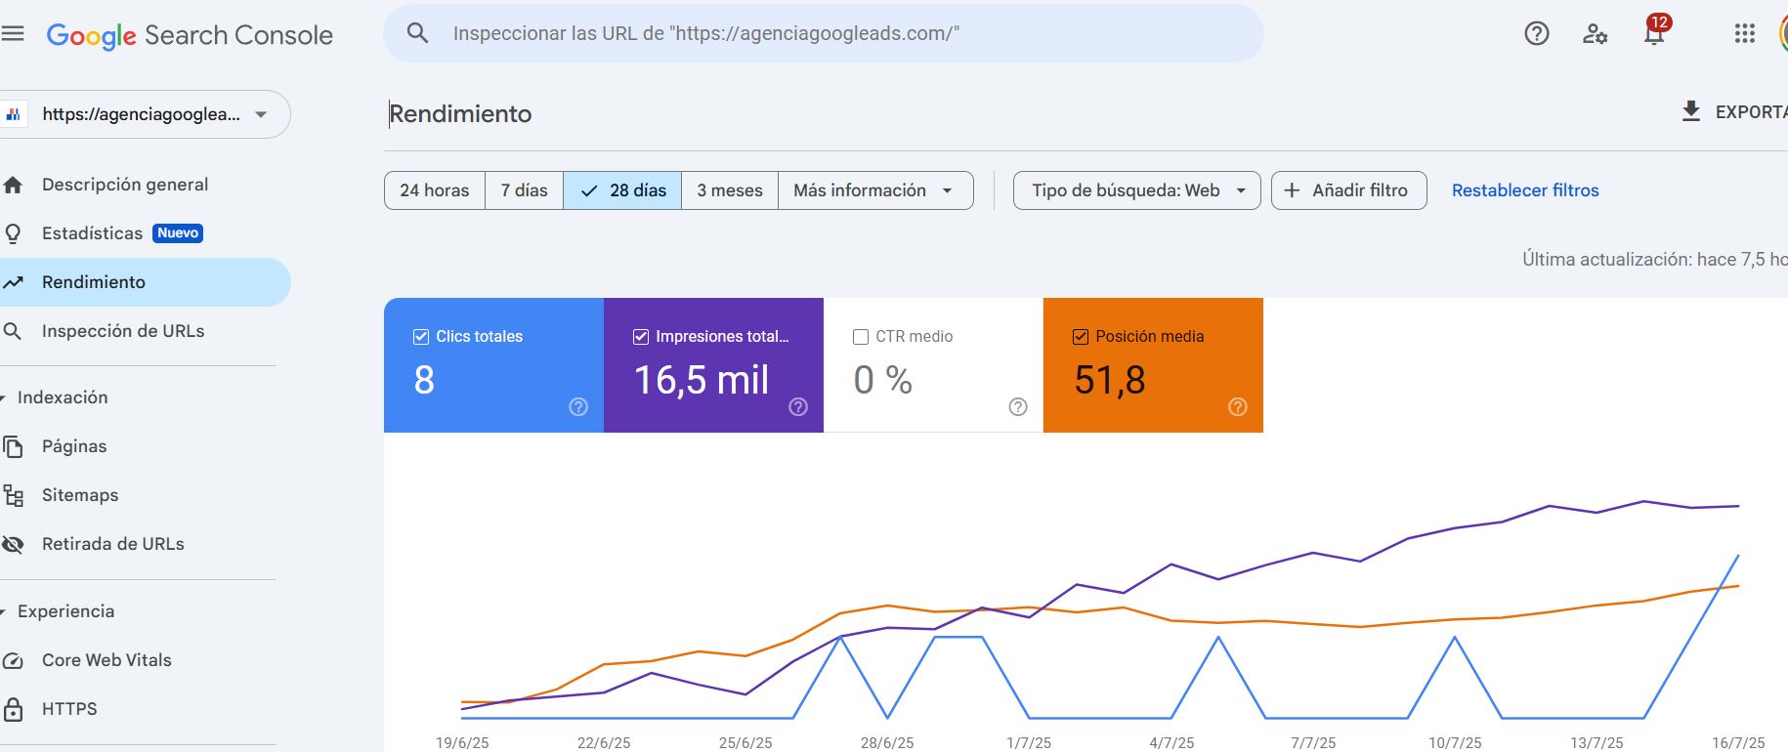Click help icon on Posición media card
1788x752 pixels.
pyautogui.click(x=1237, y=407)
